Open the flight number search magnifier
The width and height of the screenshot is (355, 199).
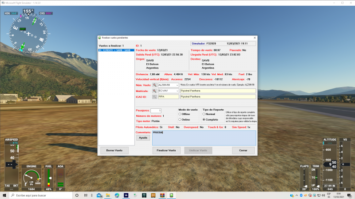pyautogui.click(x=154, y=85)
